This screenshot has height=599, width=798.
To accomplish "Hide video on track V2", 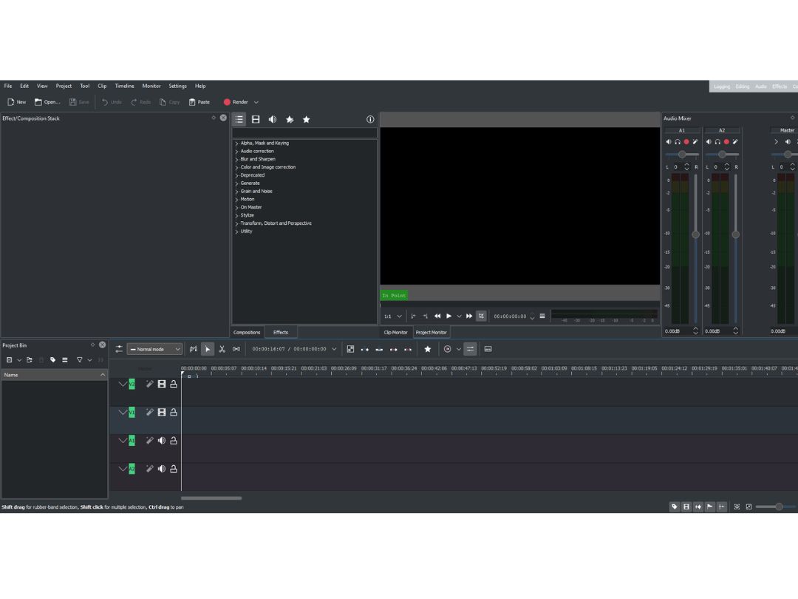I will coord(161,384).
